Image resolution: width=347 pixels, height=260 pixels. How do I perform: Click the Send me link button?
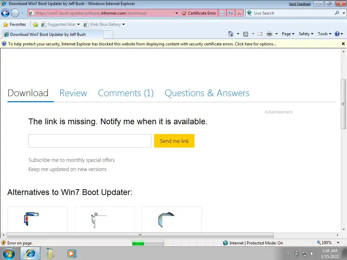pos(175,141)
